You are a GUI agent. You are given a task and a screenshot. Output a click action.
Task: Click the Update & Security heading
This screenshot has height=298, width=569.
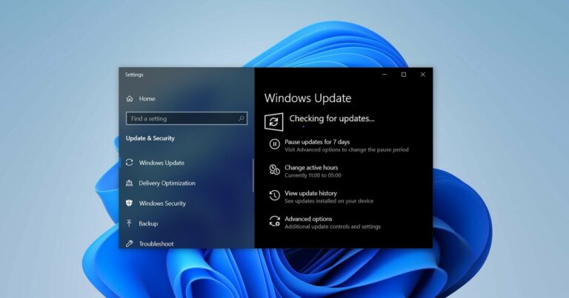coord(150,138)
